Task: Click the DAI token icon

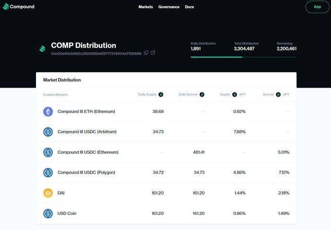Action: [48, 193]
